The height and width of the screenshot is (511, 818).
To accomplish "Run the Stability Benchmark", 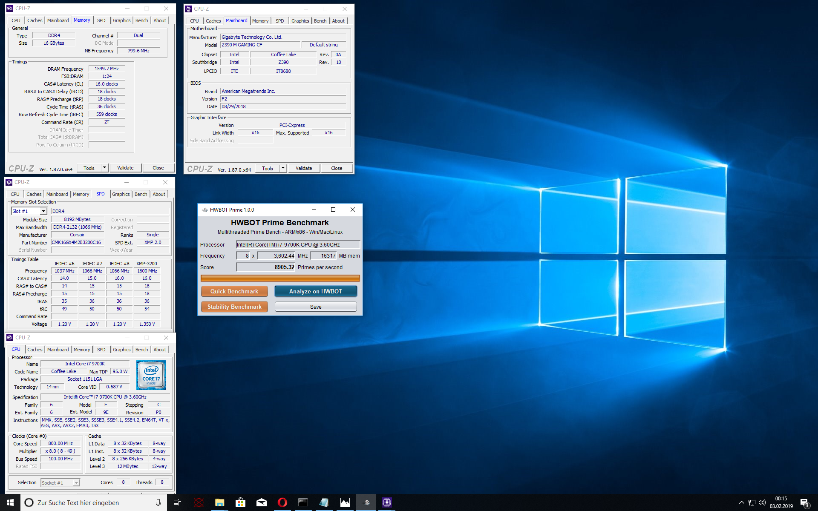I will click(234, 307).
